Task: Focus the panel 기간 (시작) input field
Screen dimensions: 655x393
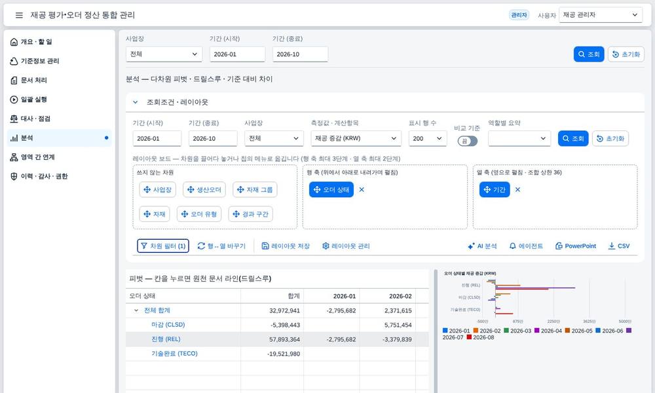Action: pyautogui.click(x=157, y=139)
